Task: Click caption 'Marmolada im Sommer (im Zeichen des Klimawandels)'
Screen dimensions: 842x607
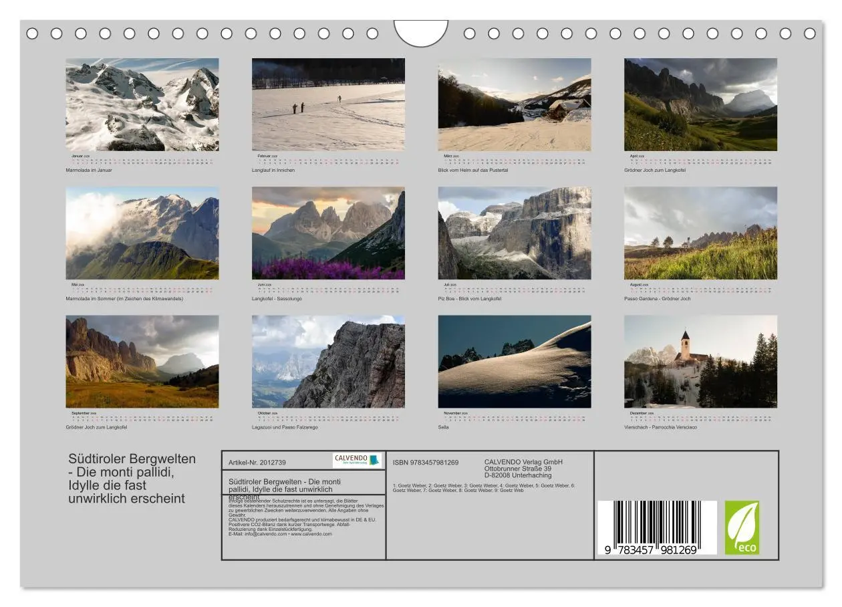Action: coord(124,299)
